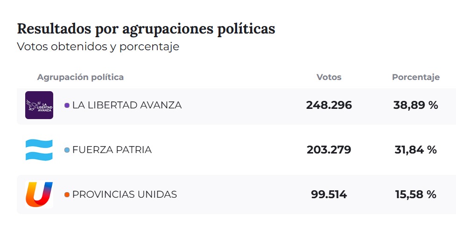The height and width of the screenshot is (227, 456).
Task: Click the 99.514 votes value
Action: coord(329,194)
